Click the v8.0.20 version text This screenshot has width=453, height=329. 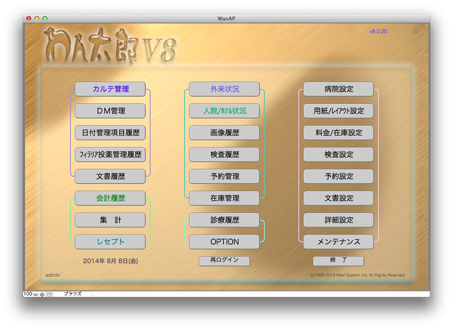378,31
